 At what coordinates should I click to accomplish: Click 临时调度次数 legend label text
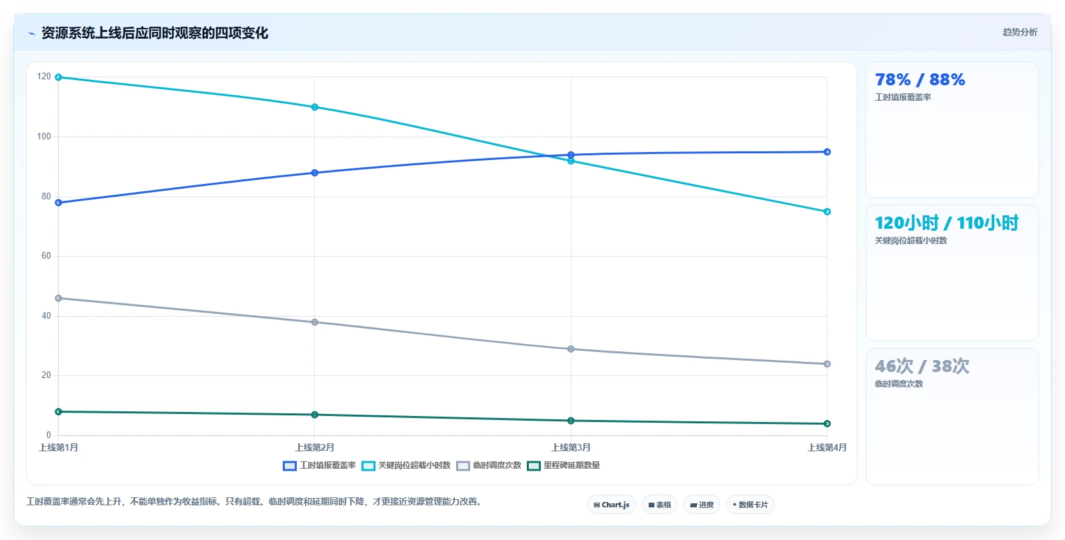pyautogui.click(x=497, y=465)
